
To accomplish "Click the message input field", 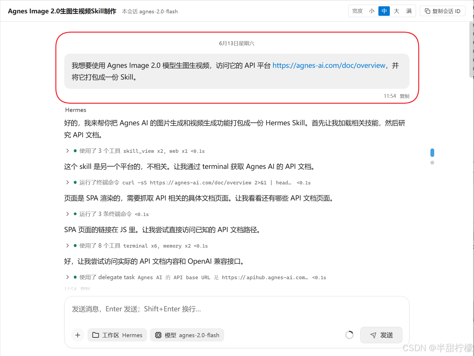I will point(237,309).
